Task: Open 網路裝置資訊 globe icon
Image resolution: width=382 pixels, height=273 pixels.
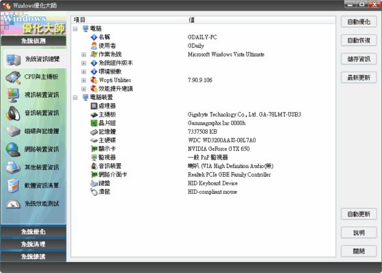Action: point(13,149)
